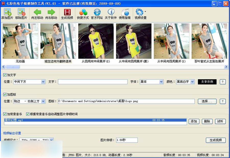
Task: Open the 关于软件 info icon
Action: click(x=111, y=12)
